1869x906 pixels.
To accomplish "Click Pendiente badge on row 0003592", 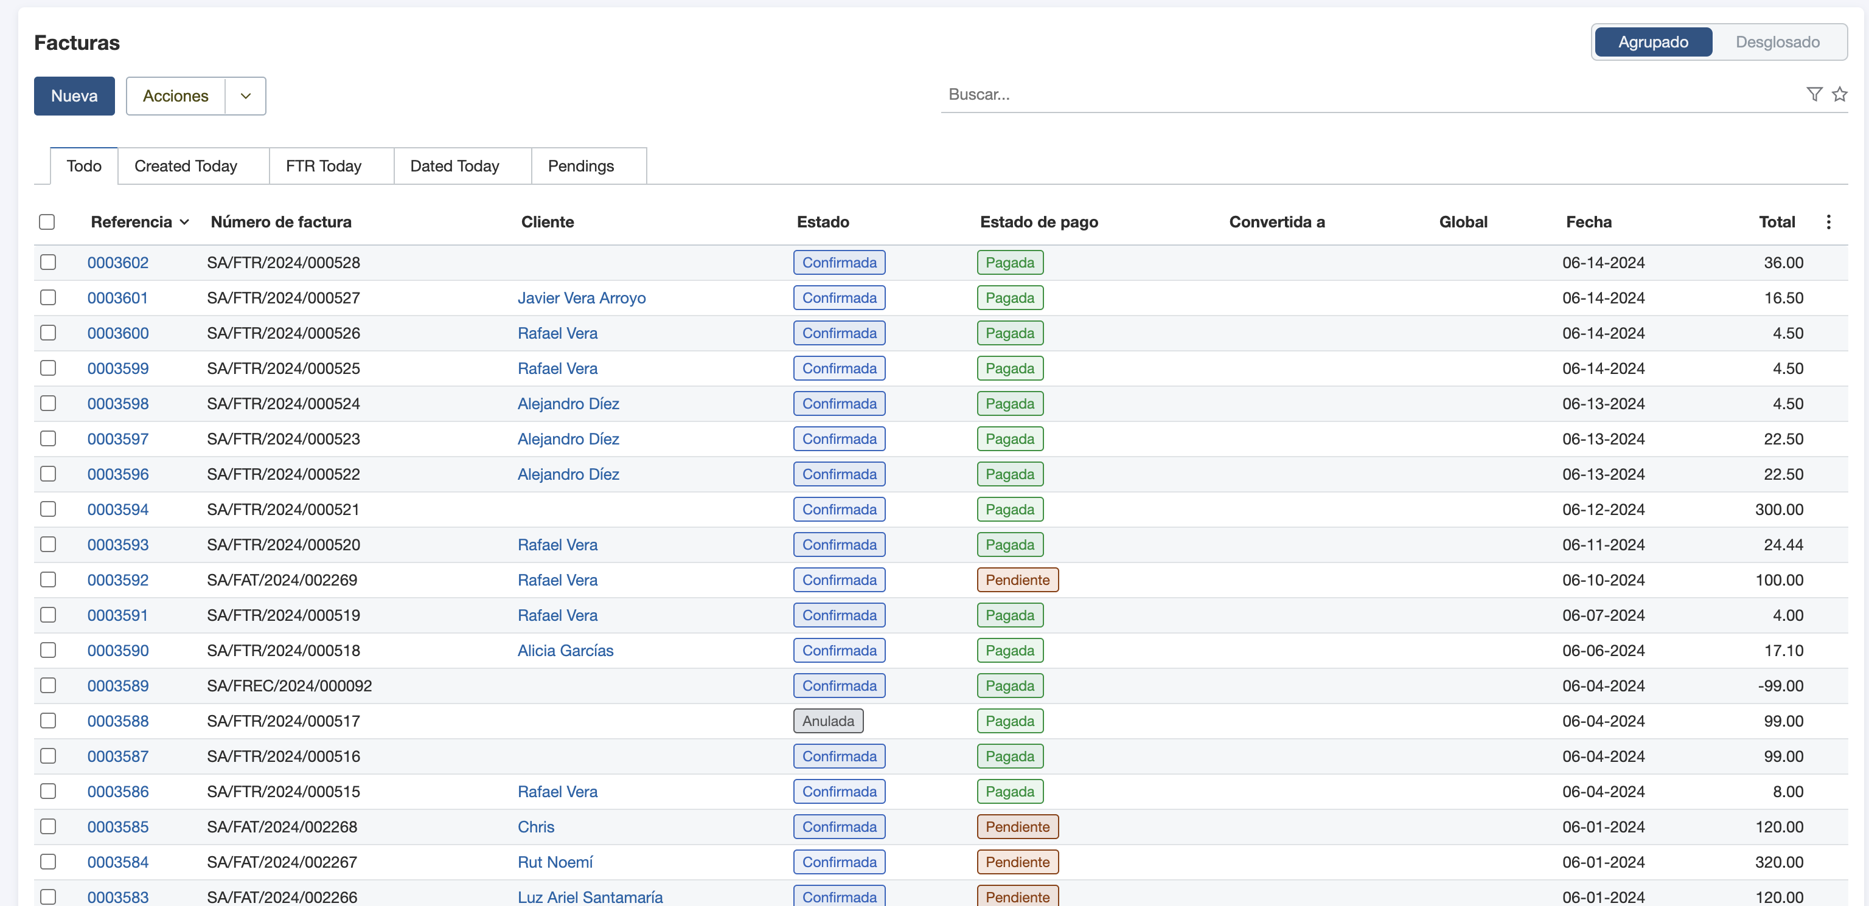I will (1017, 579).
